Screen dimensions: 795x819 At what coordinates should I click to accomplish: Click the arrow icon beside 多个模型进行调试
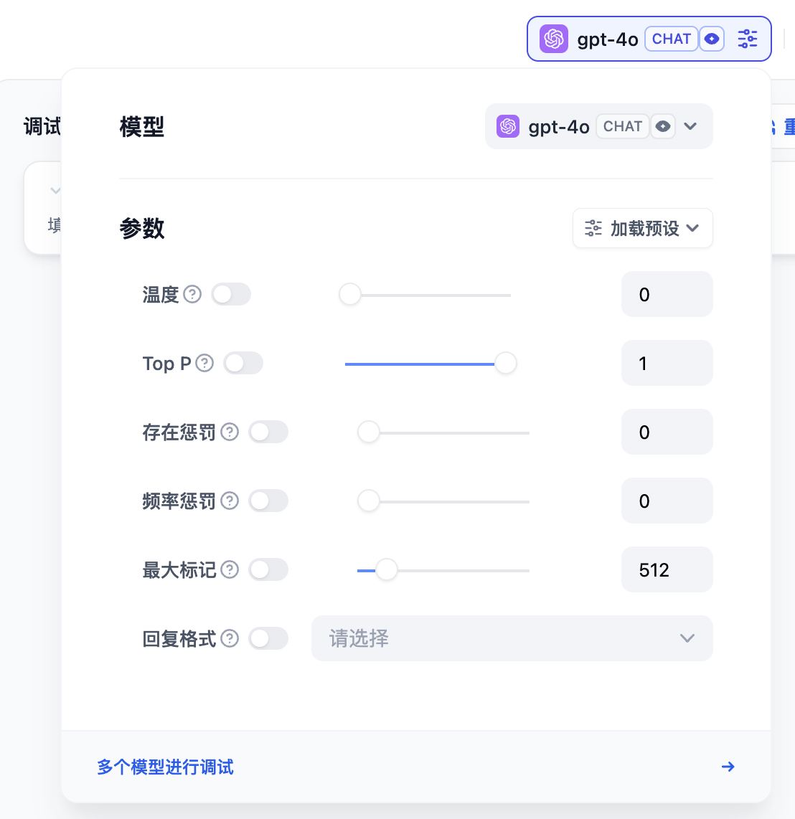(728, 767)
